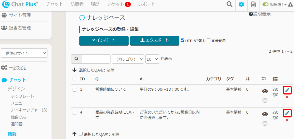Click bottom 削除 link for selected QA
294x139 pixels.
115,134
